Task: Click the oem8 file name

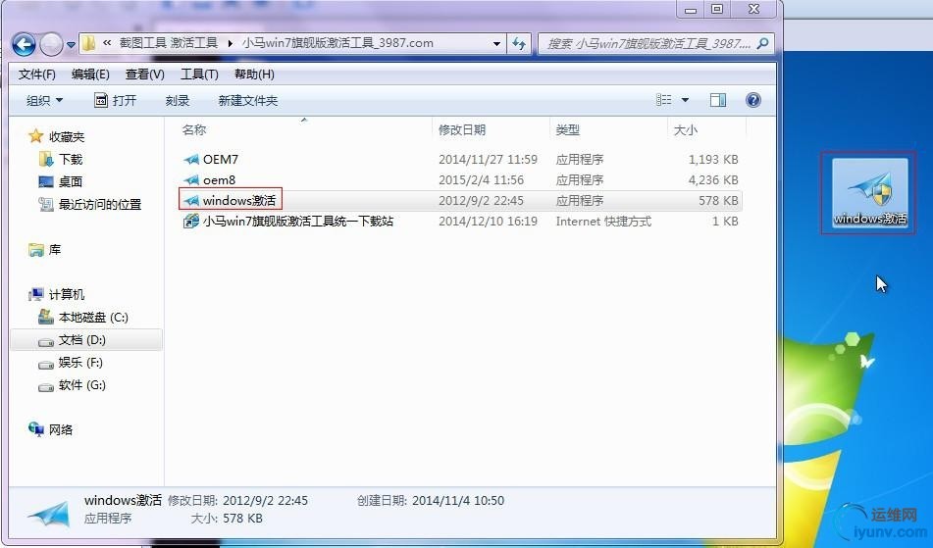Action: click(219, 179)
